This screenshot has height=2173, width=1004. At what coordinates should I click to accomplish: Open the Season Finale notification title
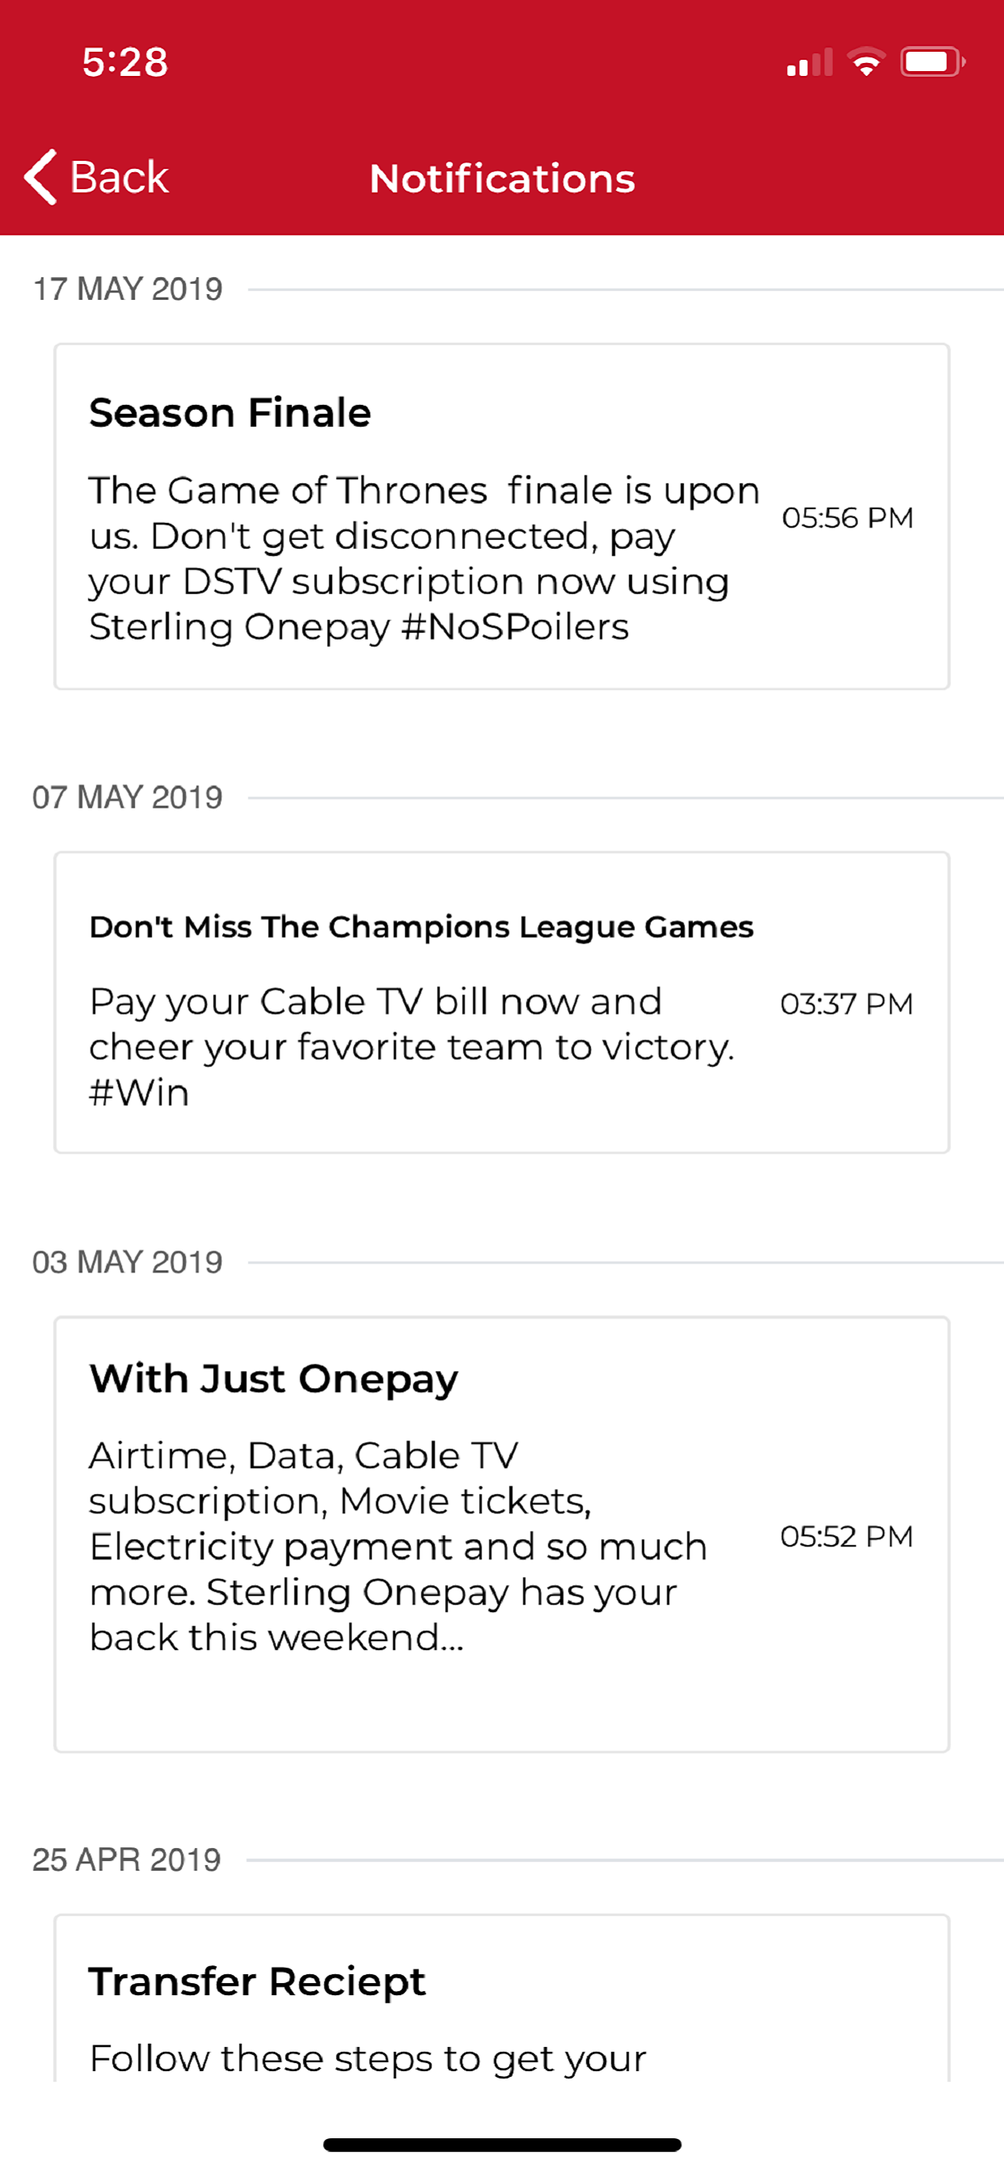point(230,413)
